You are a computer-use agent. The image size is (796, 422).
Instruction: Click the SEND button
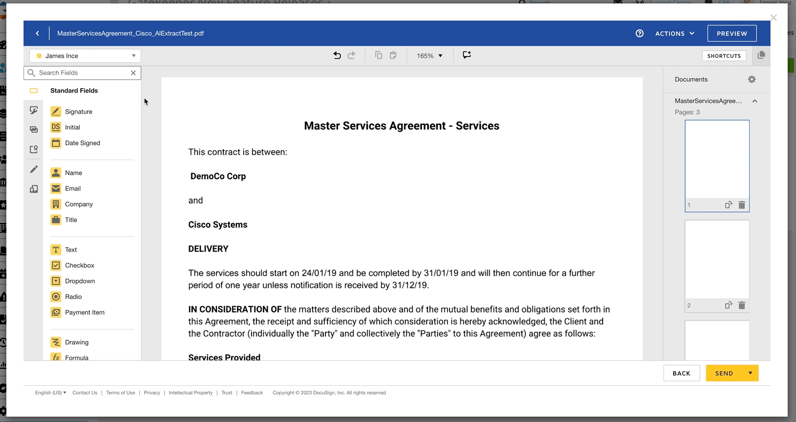click(x=724, y=373)
